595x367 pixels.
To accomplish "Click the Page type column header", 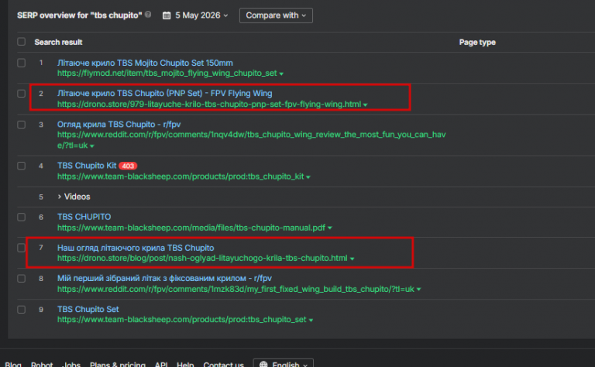I will [x=477, y=42].
